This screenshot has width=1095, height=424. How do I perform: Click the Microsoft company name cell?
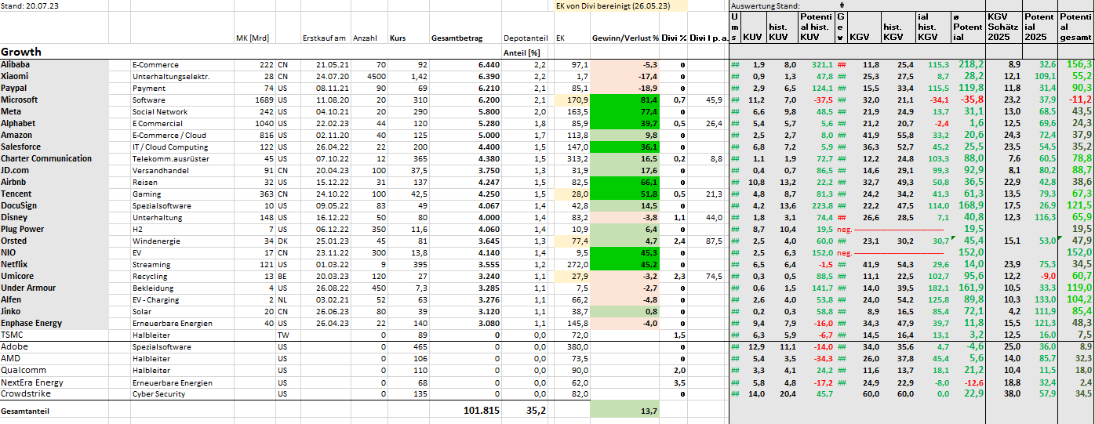coord(54,100)
